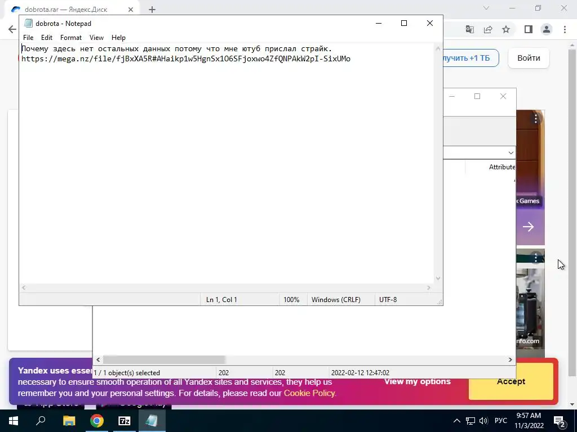Open the View menu in Notepad
Screen dimensions: 577x432
coord(96,38)
